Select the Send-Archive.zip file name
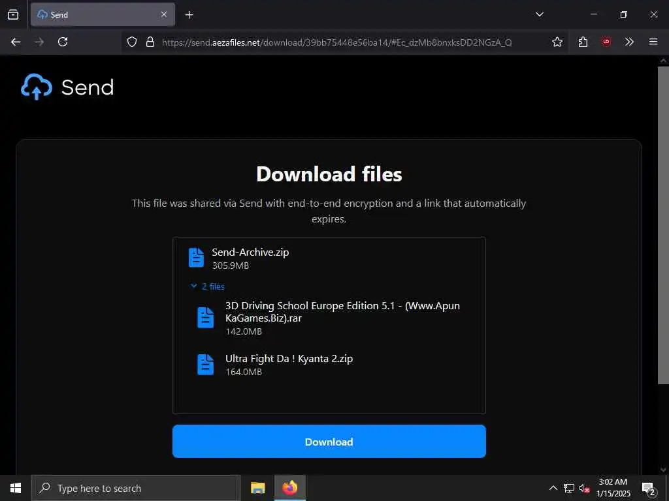 click(x=250, y=252)
